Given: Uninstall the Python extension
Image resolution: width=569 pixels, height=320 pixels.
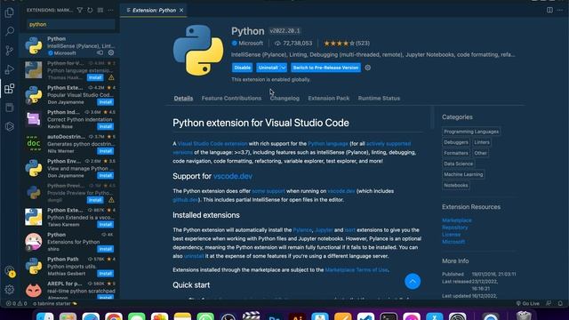Looking at the screenshot, I should coord(268,68).
